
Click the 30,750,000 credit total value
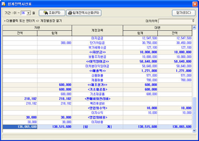coord(149,43)
